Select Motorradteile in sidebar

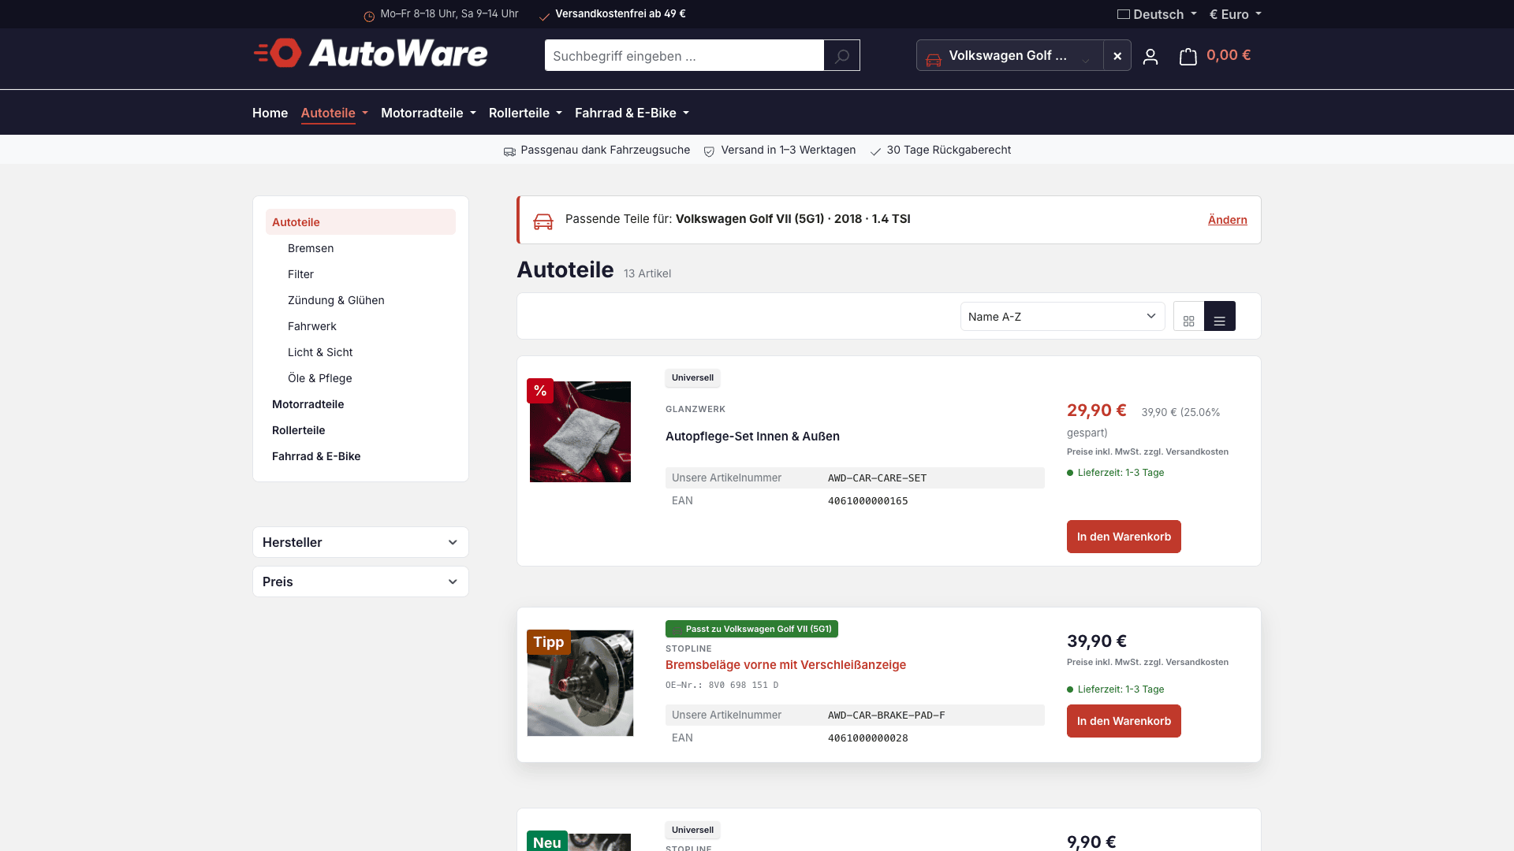(x=308, y=404)
